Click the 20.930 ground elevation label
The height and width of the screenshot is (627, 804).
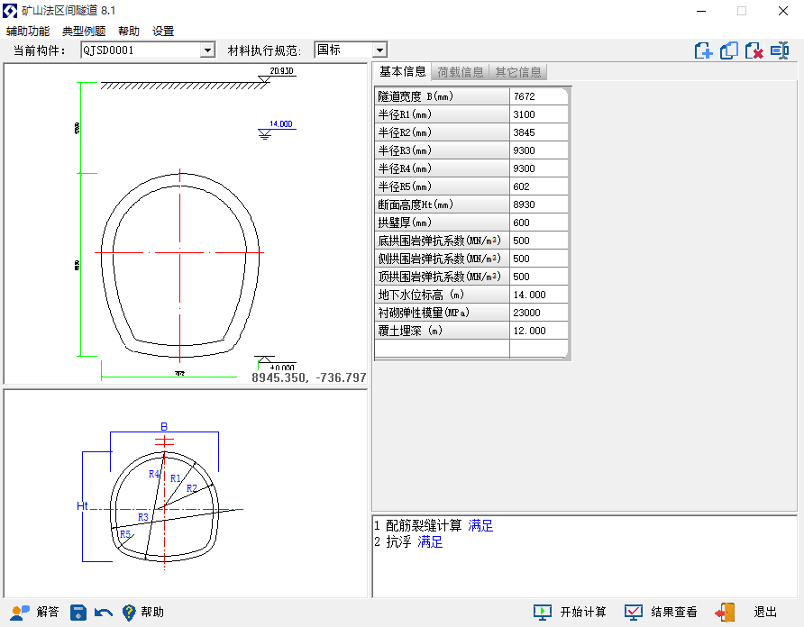tap(281, 71)
